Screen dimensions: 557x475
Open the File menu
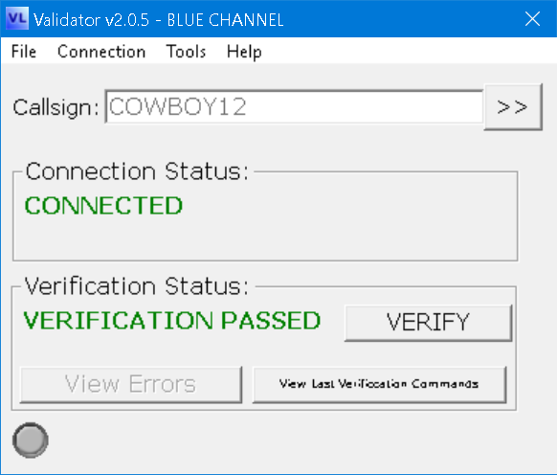(24, 52)
